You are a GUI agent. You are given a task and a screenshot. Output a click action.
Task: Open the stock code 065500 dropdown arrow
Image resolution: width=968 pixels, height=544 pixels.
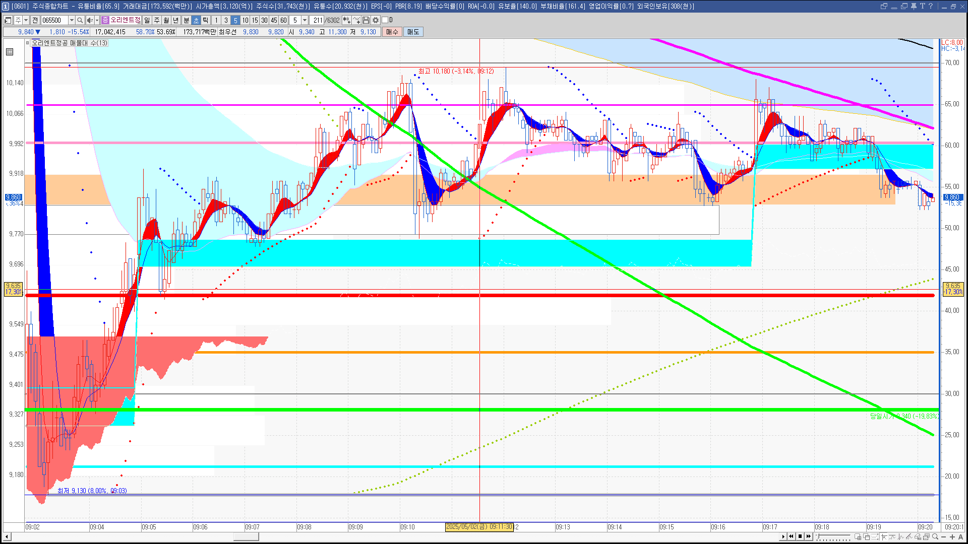[72, 20]
